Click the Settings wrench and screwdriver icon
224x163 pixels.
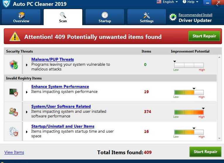tap(147, 15)
